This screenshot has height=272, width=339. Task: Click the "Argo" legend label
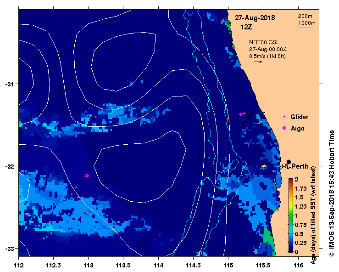(298, 129)
